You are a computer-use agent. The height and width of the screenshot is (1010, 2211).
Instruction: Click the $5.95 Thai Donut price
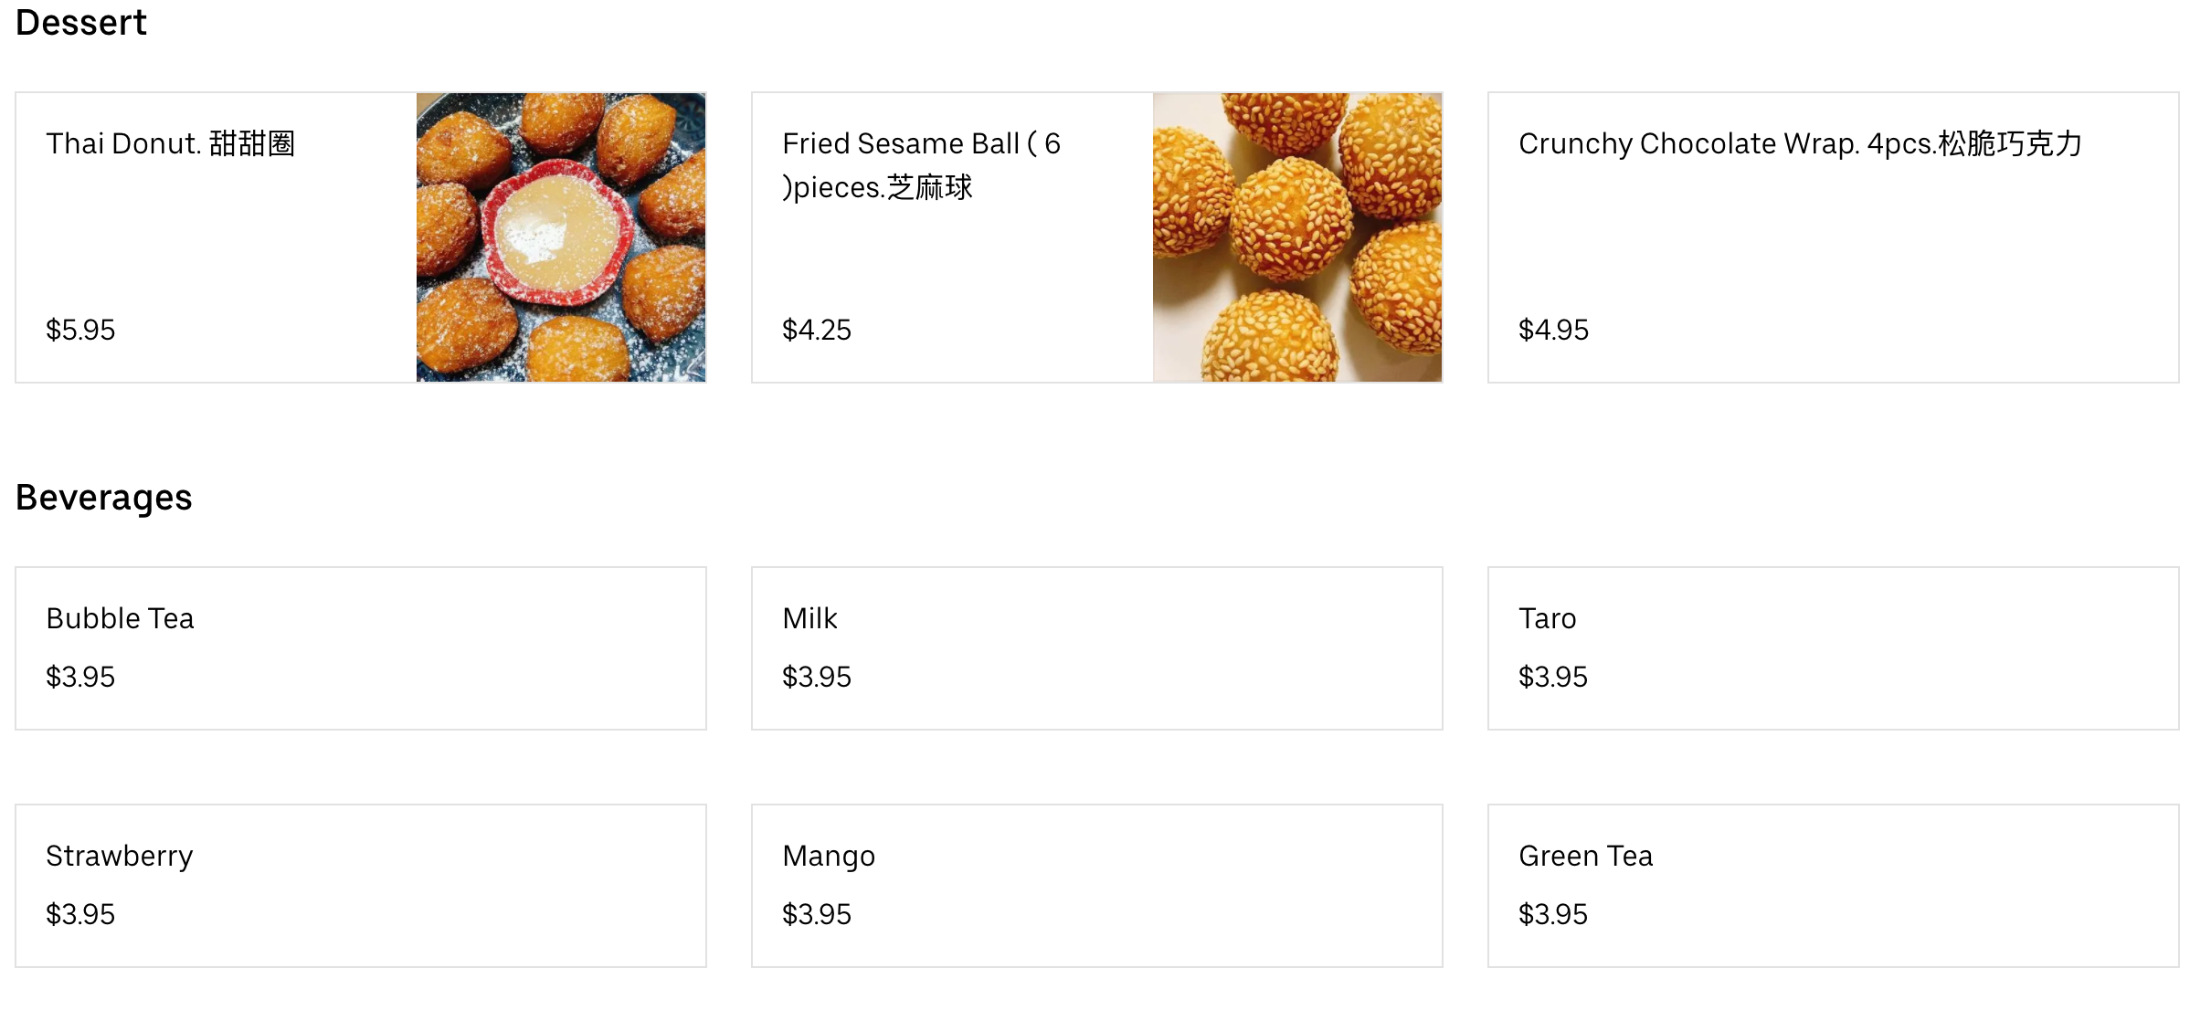point(80,330)
